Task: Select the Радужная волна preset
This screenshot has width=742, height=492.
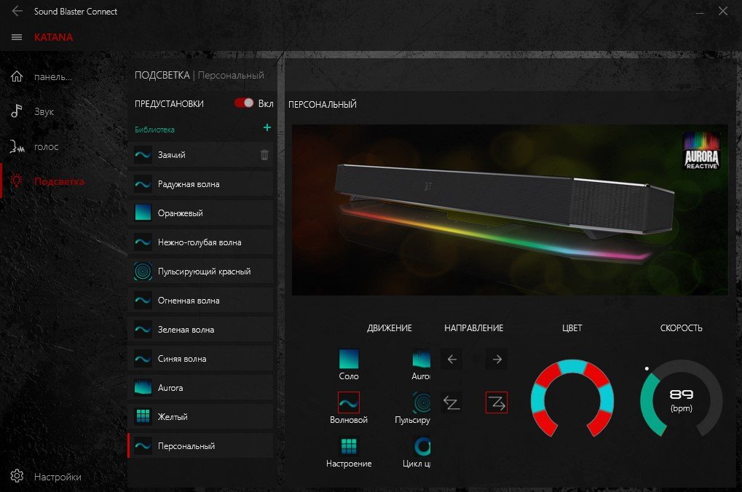Action: pyautogui.click(x=200, y=184)
